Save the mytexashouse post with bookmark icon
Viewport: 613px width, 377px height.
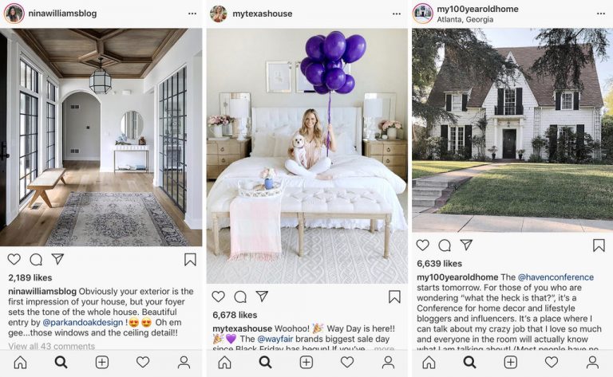point(394,296)
